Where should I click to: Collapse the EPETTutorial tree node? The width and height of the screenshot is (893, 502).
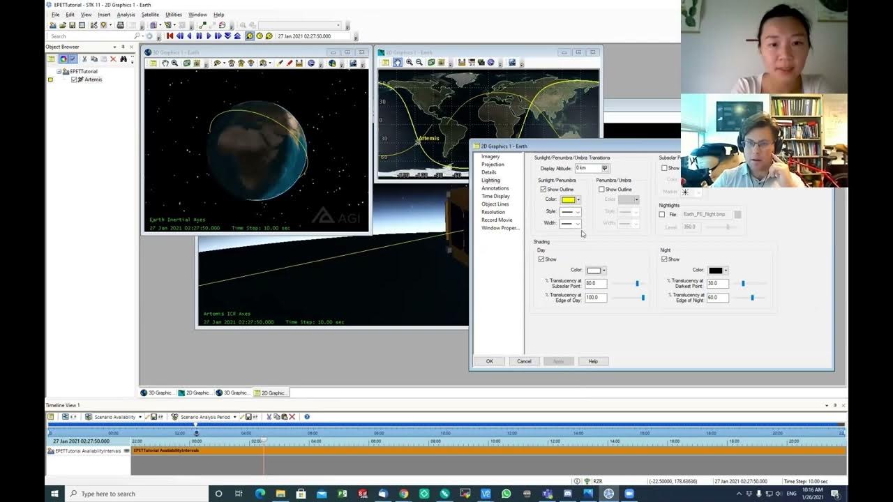[59, 71]
